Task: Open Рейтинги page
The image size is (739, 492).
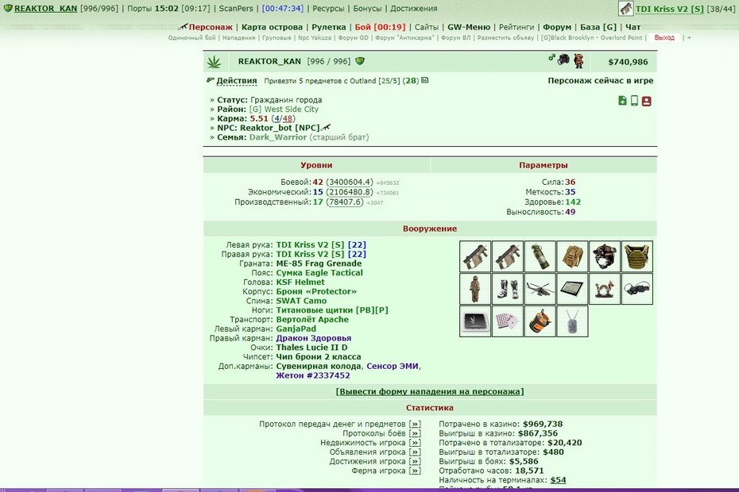Action: pyautogui.click(x=517, y=27)
